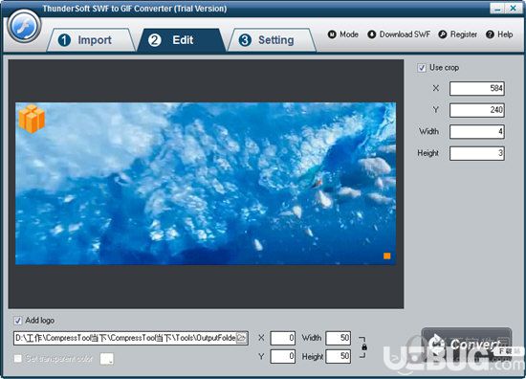The image size is (526, 379).
Task: Open the Import tab
Action: click(x=91, y=40)
